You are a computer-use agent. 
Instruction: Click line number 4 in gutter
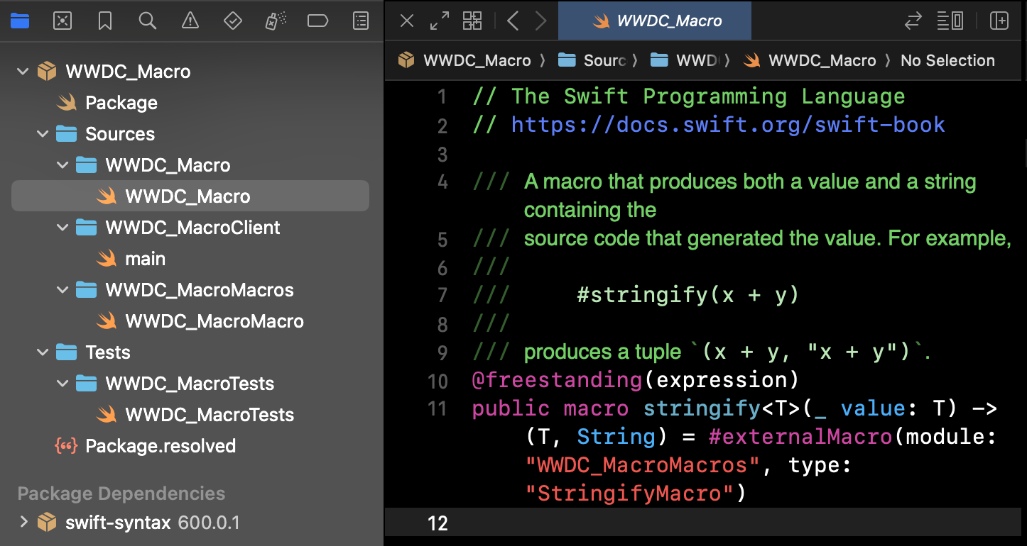tap(442, 182)
